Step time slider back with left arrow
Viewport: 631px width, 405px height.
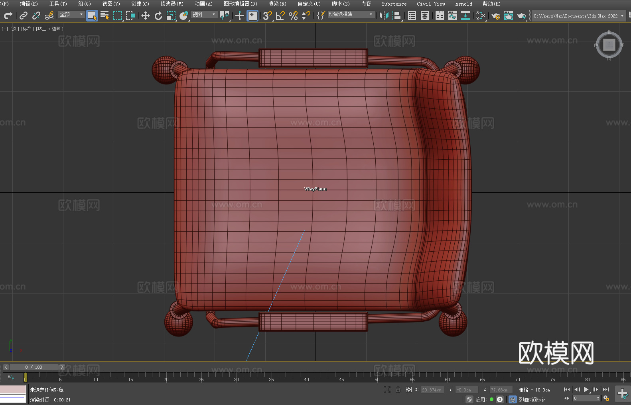click(6, 367)
